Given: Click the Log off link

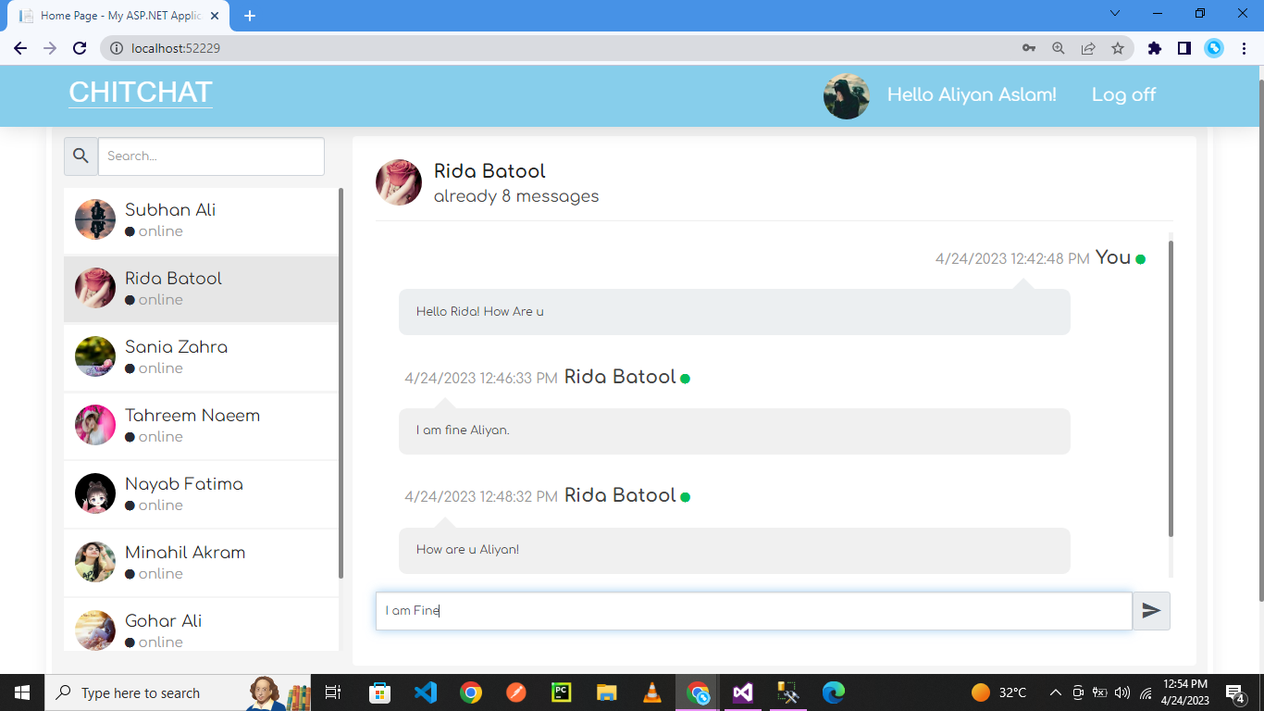Looking at the screenshot, I should 1123,94.
